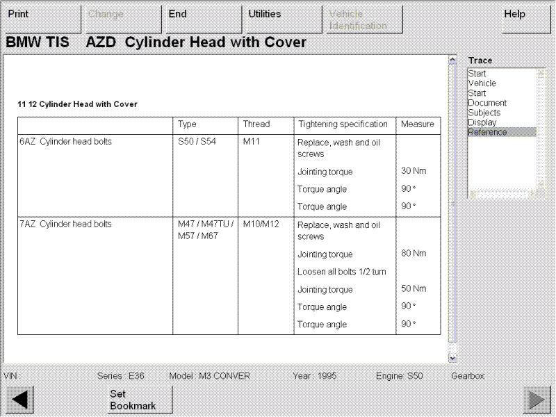Click Set Bookmark button

point(133,400)
